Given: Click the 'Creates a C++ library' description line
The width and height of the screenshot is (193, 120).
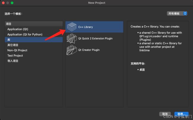Looking at the screenshot, I should pos(155,27).
